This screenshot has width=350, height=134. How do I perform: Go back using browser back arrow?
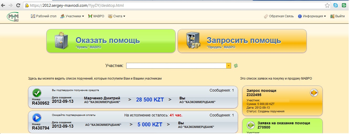pos(3,5)
